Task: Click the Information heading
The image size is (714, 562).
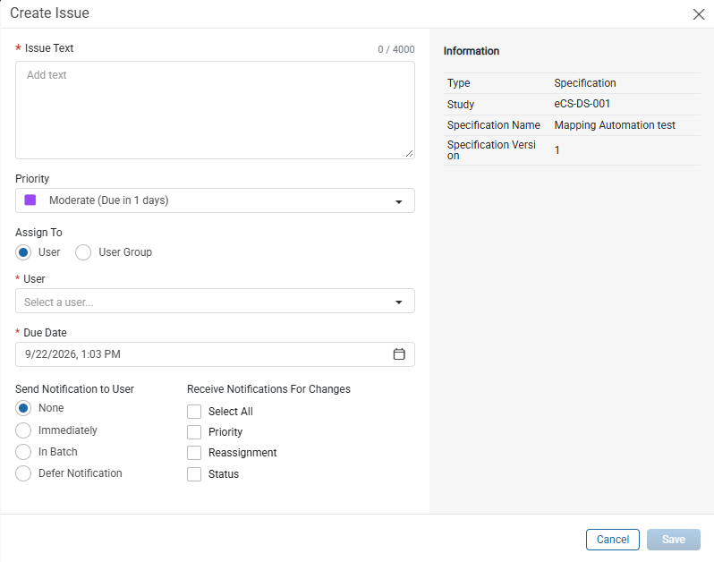Action: click(472, 51)
